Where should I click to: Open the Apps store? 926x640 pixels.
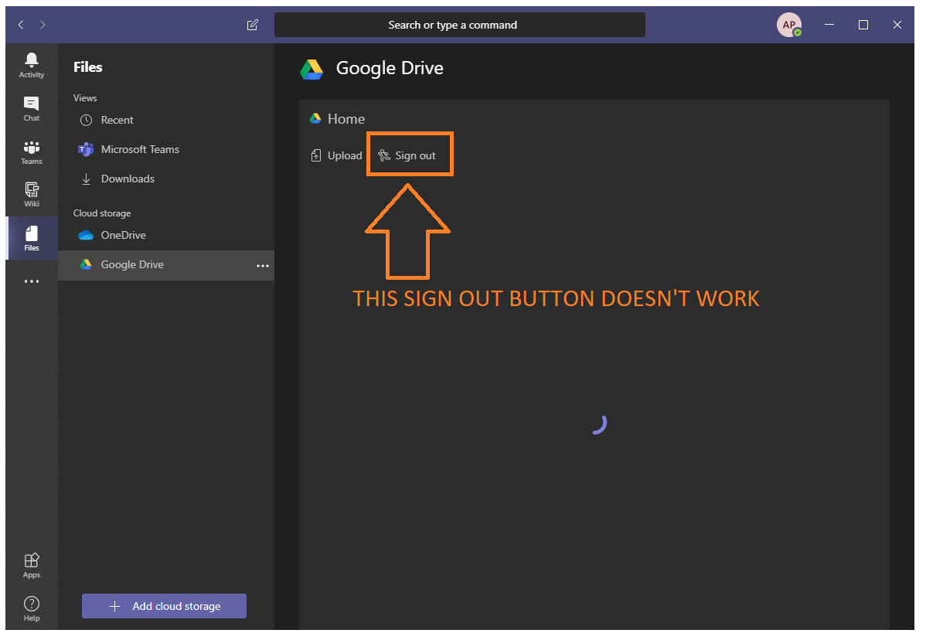tap(31, 566)
